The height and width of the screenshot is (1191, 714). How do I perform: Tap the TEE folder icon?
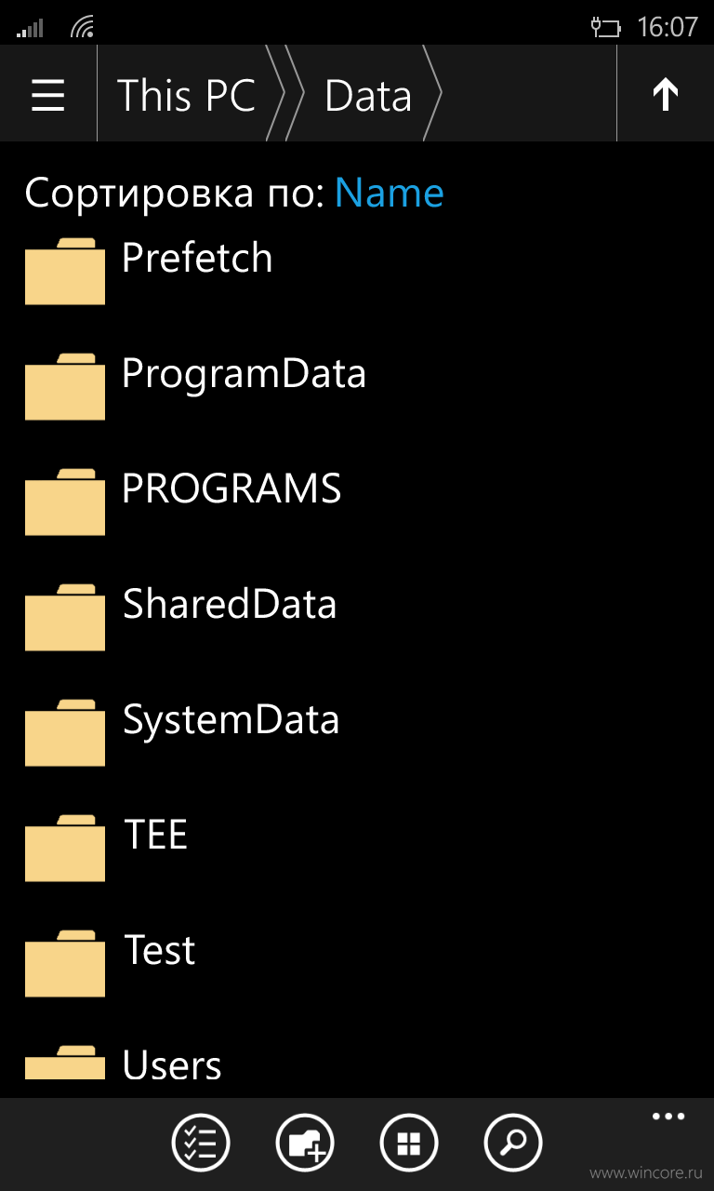coord(65,848)
